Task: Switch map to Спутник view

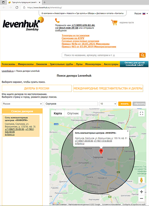Action: pyautogui.click(x=73, y=113)
